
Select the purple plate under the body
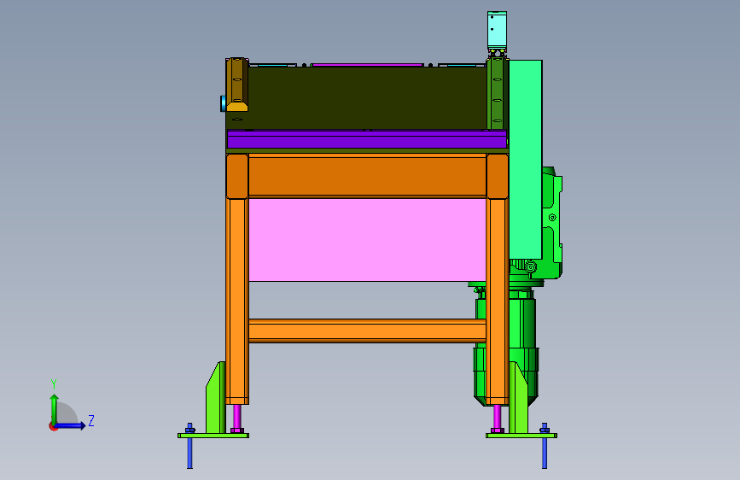coord(367,139)
